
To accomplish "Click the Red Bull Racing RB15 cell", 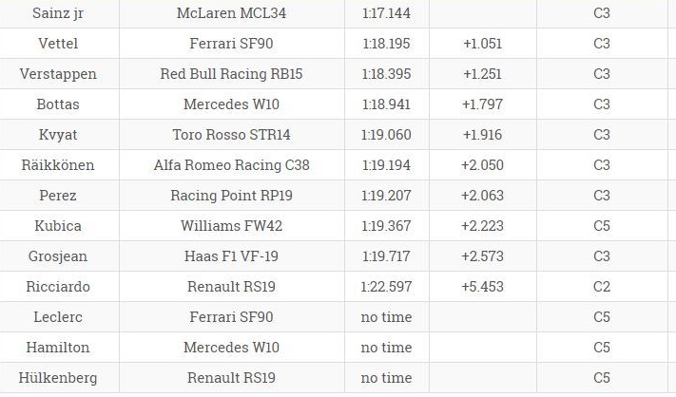I will pyautogui.click(x=232, y=74).
